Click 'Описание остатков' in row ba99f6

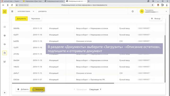pos(84,41)
